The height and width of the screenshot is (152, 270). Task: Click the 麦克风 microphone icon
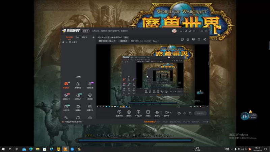click(x=157, y=112)
